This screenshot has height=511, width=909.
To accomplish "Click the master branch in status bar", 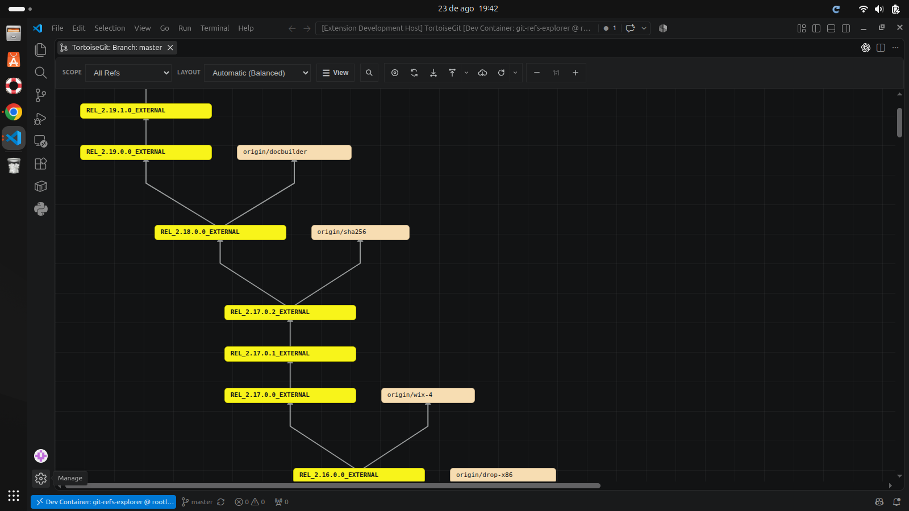I will (197, 502).
